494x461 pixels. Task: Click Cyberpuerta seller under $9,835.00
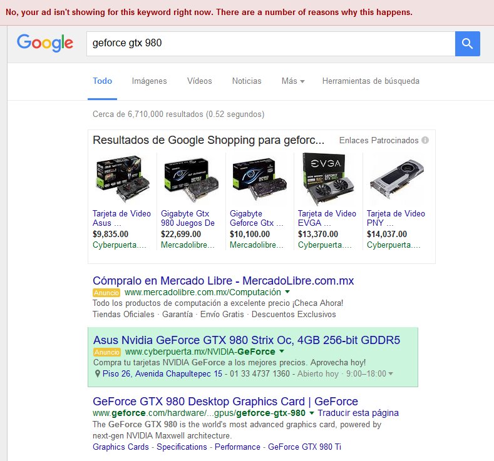(x=120, y=245)
